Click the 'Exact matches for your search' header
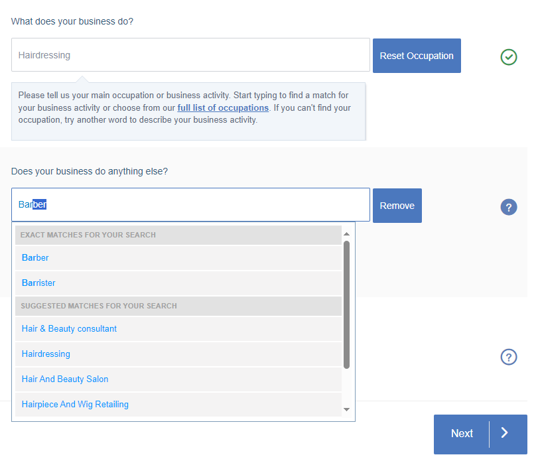 pyautogui.click(x=178, y=235)
